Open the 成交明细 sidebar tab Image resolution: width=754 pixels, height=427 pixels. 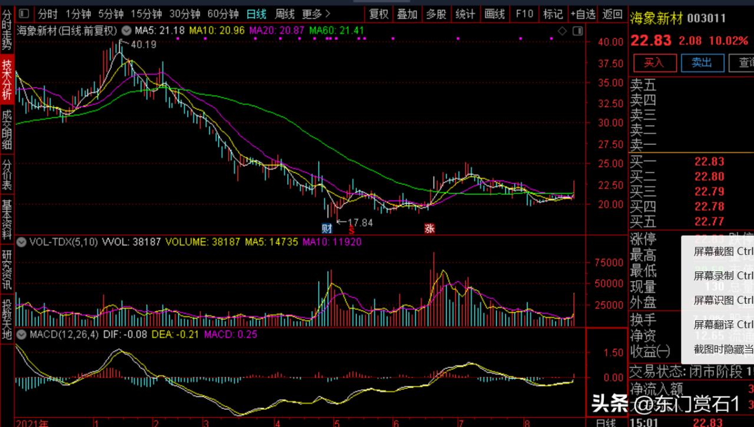[6, 130]
